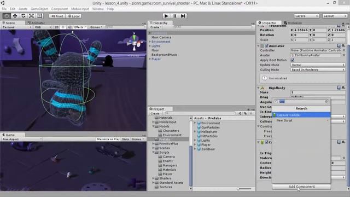Click the Project search by label icon
The image size is (350, 197).
click(x=246, y=113)
